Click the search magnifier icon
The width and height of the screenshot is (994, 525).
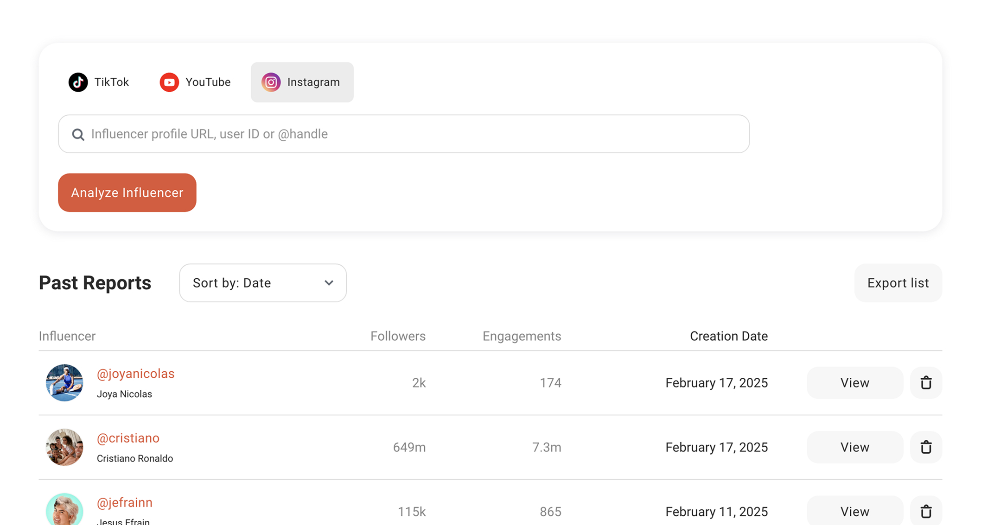pos(78,134)
